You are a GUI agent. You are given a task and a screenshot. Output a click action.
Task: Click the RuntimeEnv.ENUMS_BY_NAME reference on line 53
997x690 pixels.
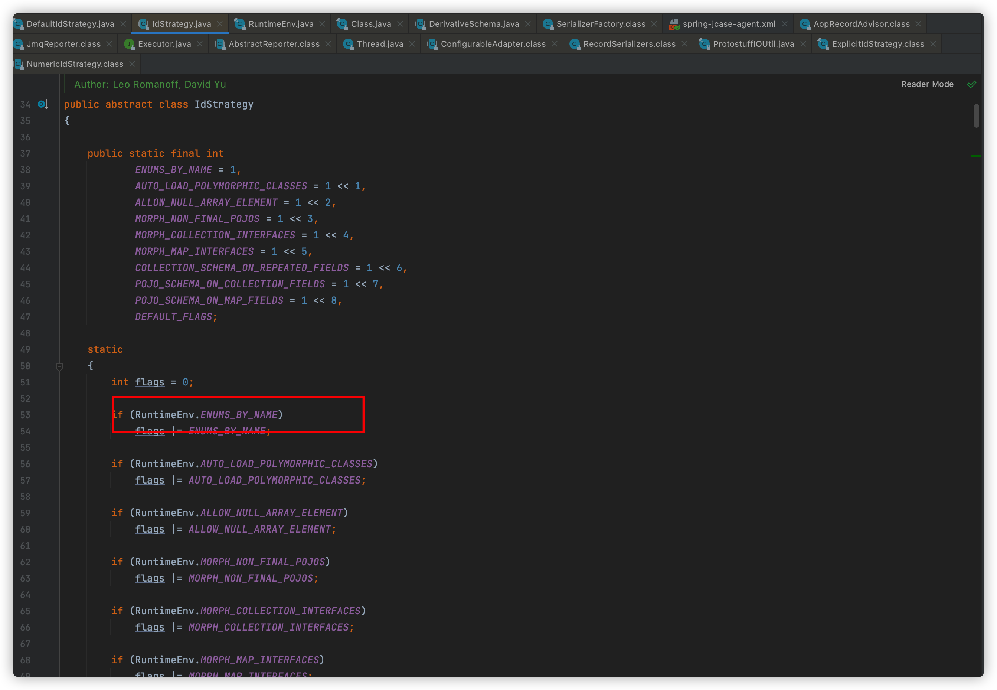[x=239, y=415]
